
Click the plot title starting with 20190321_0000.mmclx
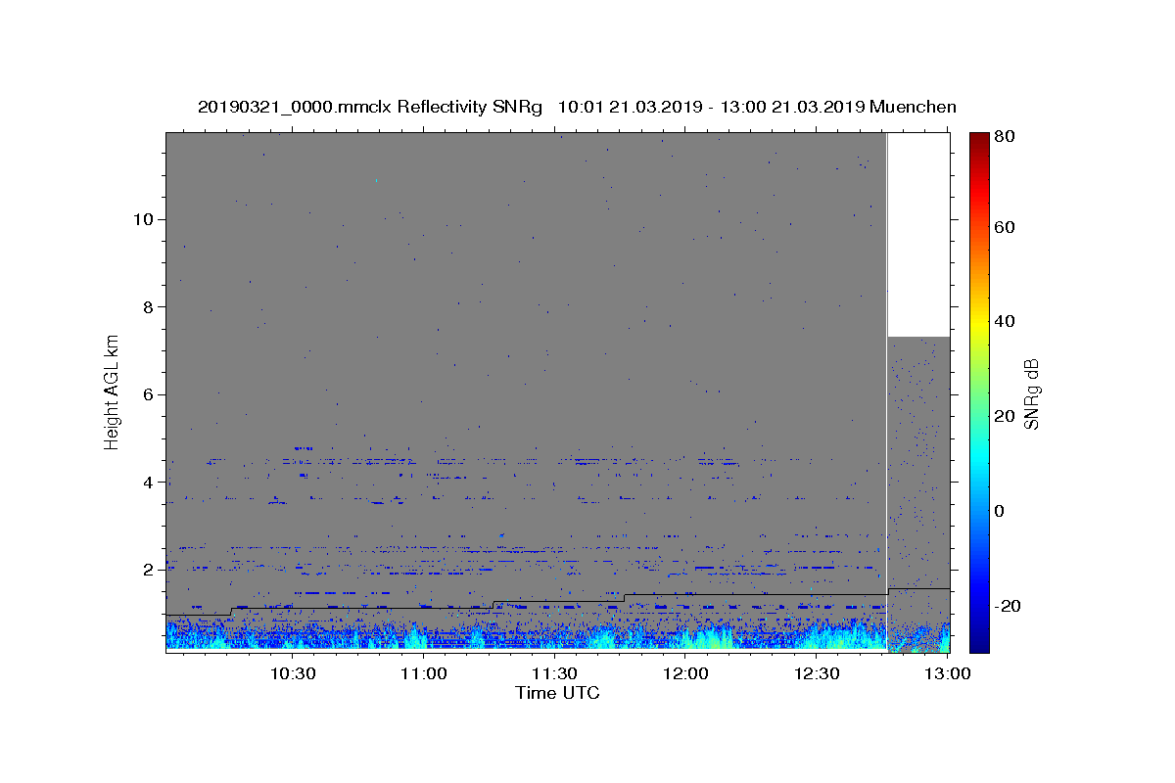(x=577, y=107)
